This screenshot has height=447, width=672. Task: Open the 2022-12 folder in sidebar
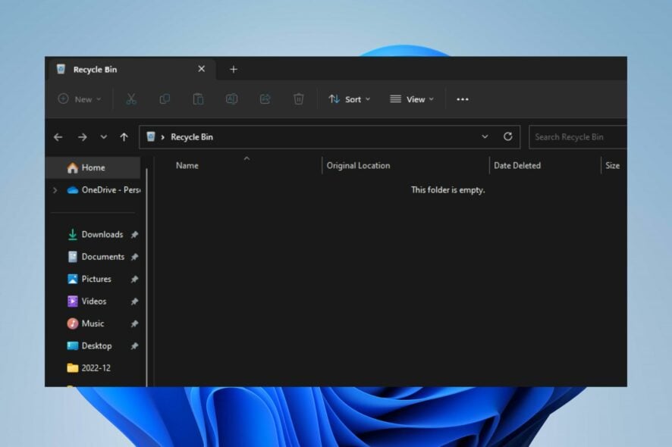click(x=89, y=368)
